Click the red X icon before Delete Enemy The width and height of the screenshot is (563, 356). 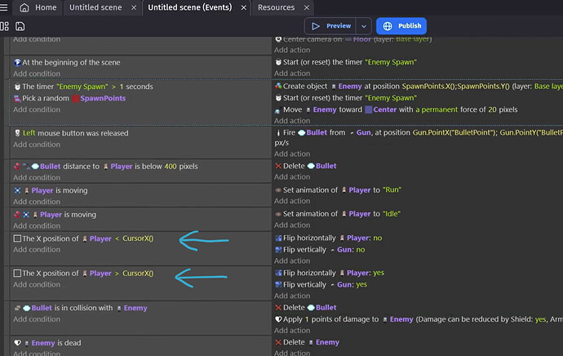279,342
